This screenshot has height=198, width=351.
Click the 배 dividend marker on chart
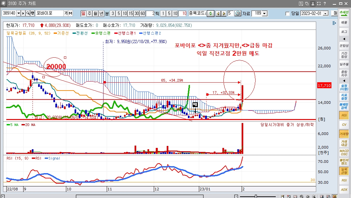click(195, 104)
